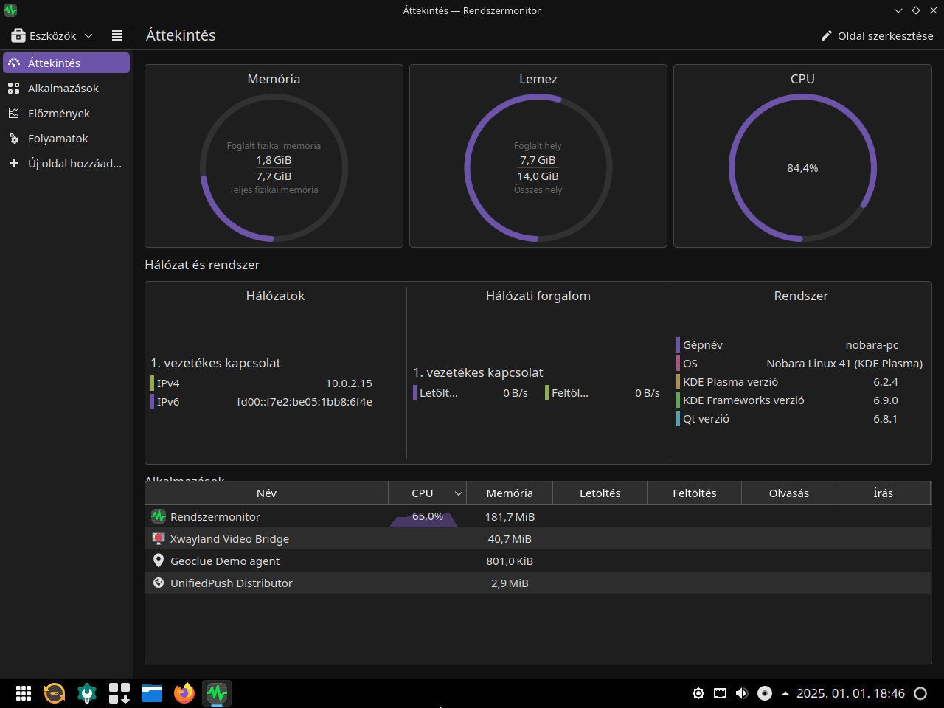The width and height of the screenshot is (944, 708).
Task: Click hostname value nobara-pc
Action: pos(872,345)
